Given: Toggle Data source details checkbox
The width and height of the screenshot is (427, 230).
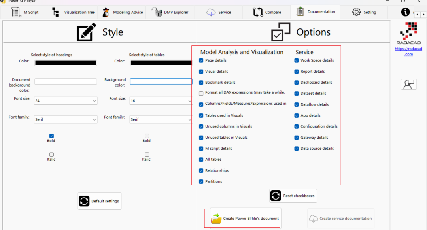Looking at the screenshot, I should coord(297,149).
